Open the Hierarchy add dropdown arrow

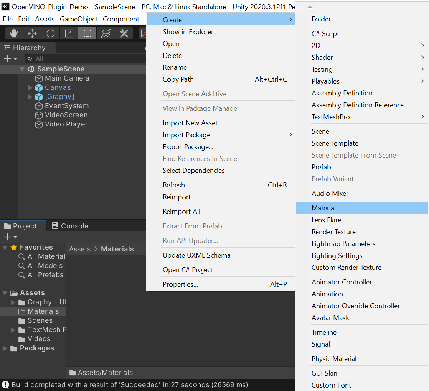click(x=15, y=59)
